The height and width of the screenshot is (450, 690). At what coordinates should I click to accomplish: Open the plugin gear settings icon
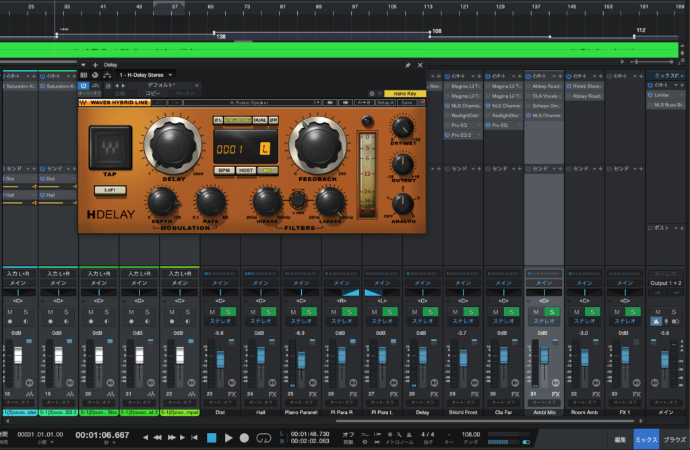(372, 94)
